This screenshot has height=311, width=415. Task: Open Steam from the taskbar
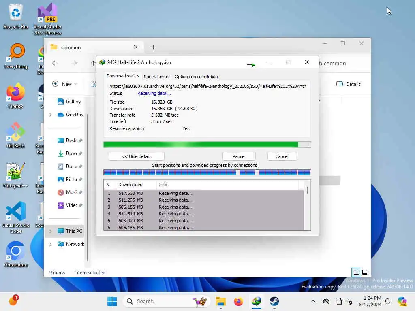pos(274,301)
